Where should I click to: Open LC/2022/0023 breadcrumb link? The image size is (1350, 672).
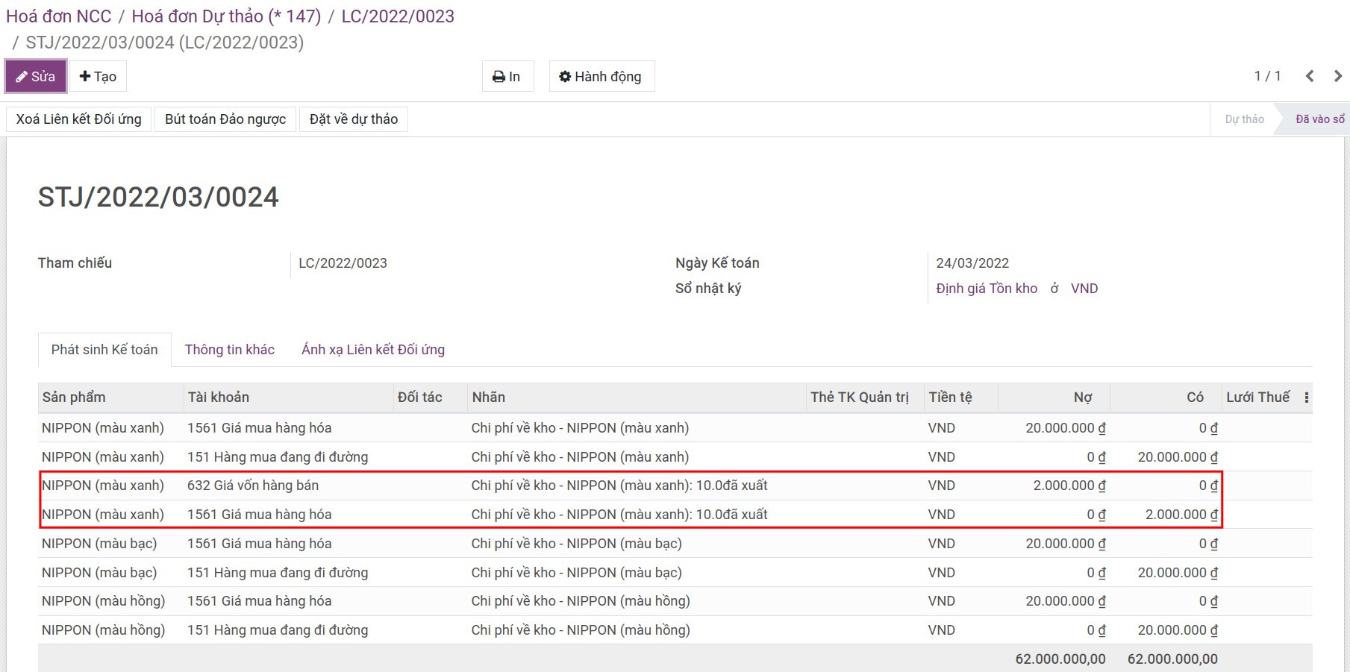(398, 16)
